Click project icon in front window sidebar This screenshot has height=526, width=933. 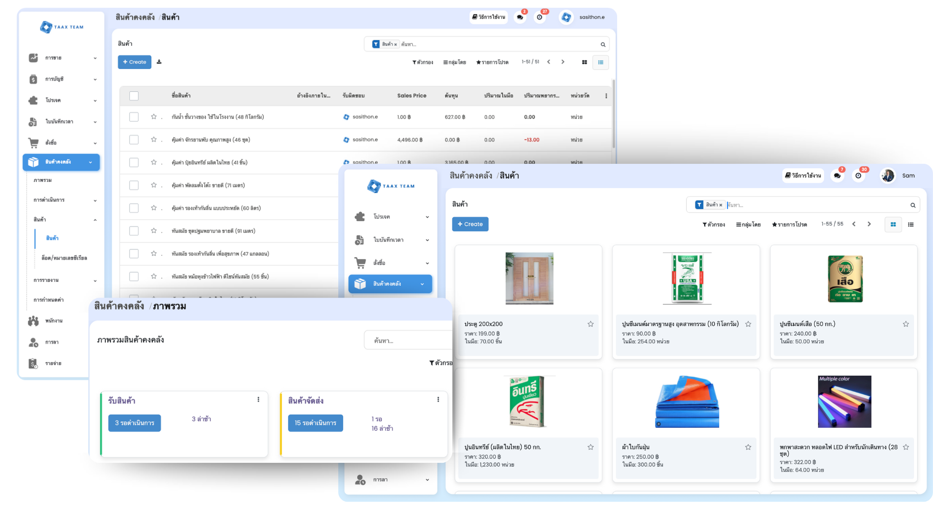360,217
